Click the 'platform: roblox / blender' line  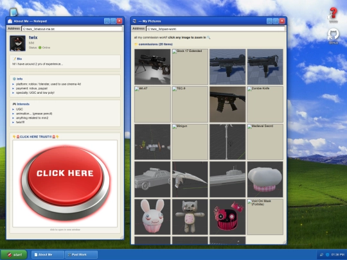(x=48, y=84)
